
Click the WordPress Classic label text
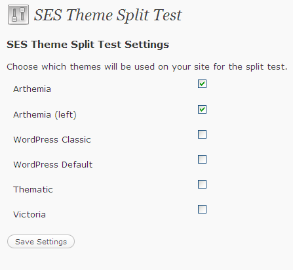[x=52, y=140]
